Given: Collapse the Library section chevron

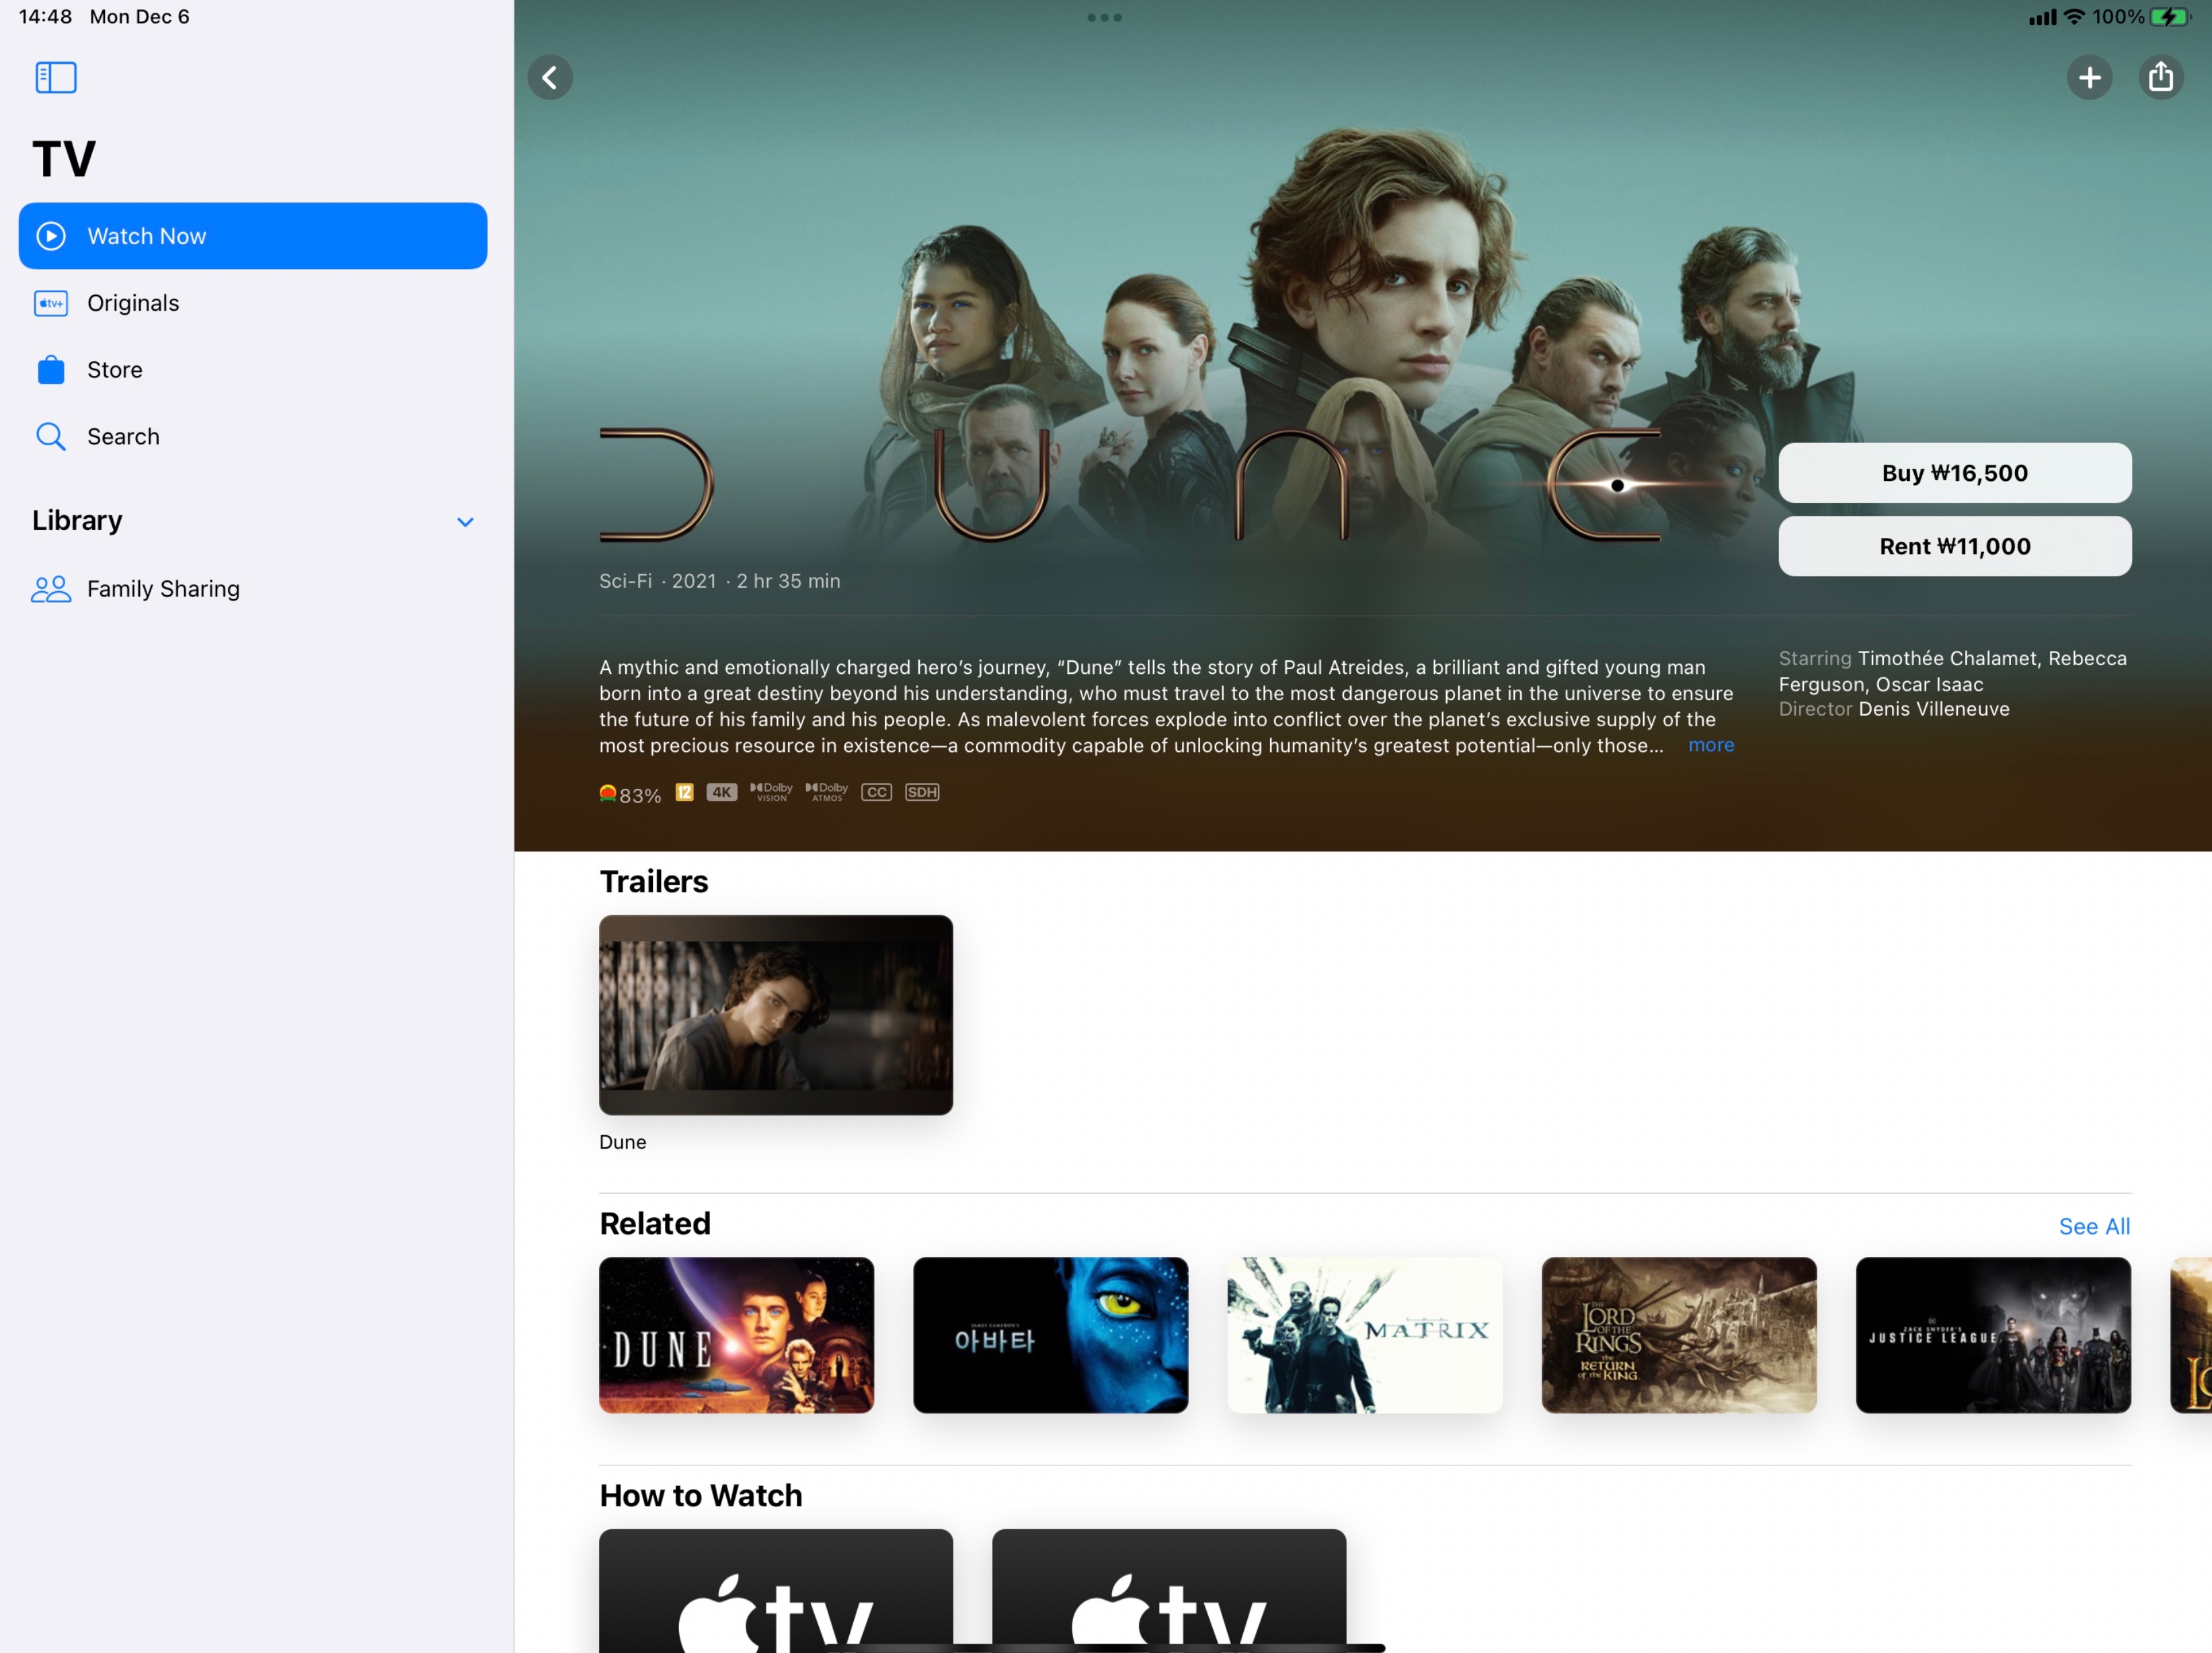Looking at the screenshot, I should (465, 522).
